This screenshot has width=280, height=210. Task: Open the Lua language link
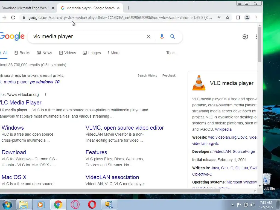coord(245,168)
